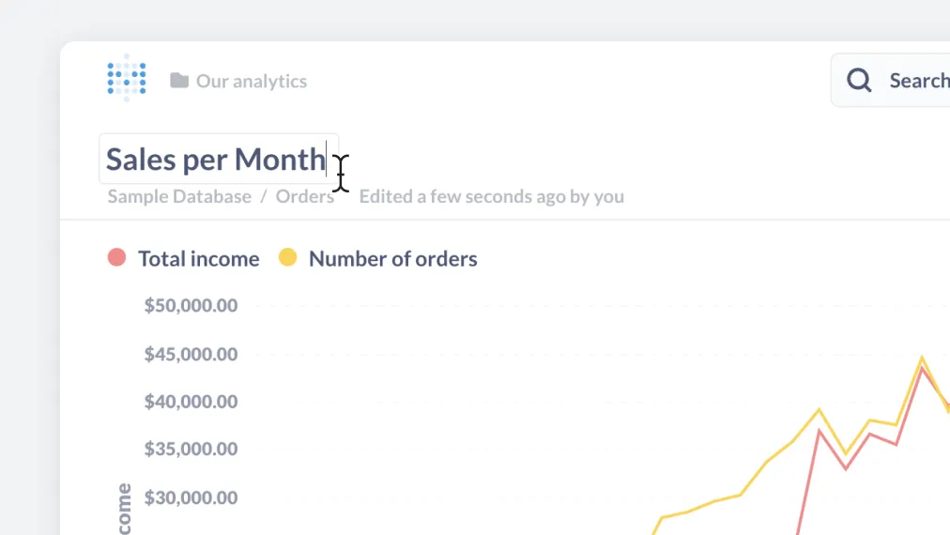The width and height of the screenshot is (950, 535).
Task: Click the red Total income legend dot
Action: pyautogui.click(x=116, y=257)
